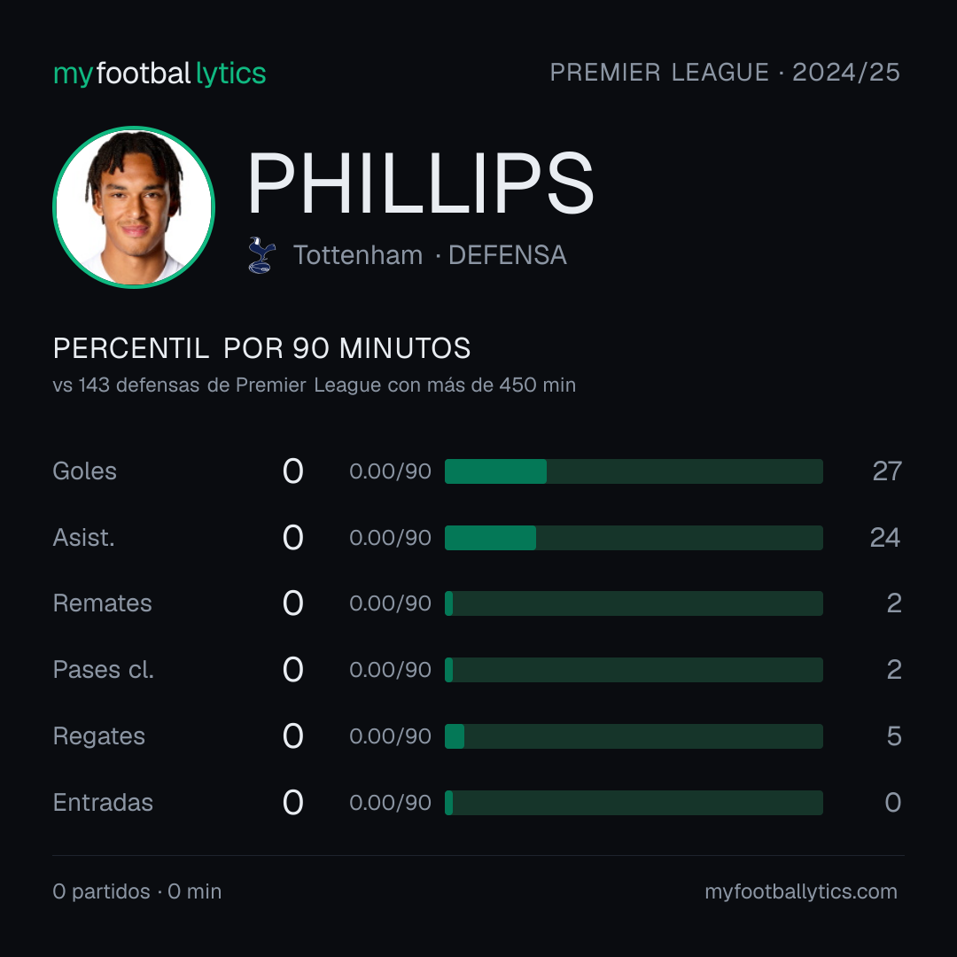Click the Premier League 2024/25 label
The height and width of the screenshot is (957, 957).
(725, 72)
